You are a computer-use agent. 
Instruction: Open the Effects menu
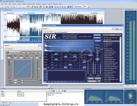(24, 4)
